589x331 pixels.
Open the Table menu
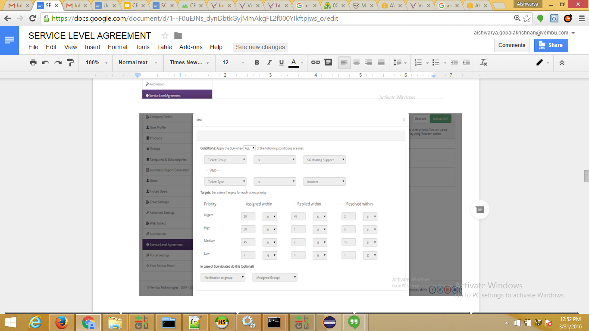[164, 47]
